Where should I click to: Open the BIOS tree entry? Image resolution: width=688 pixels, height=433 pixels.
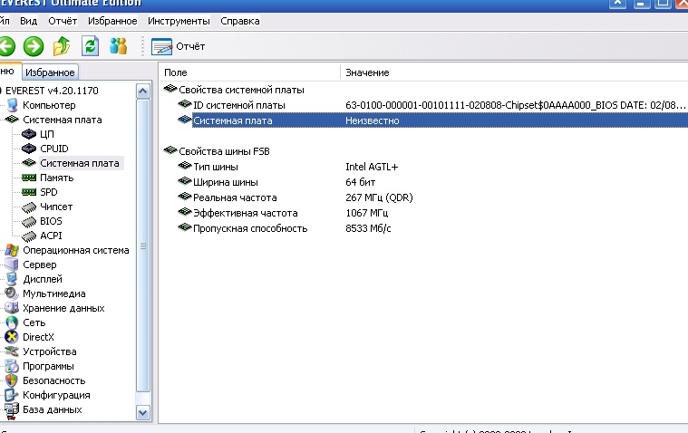pyautogui.click(x=51, y=221)
